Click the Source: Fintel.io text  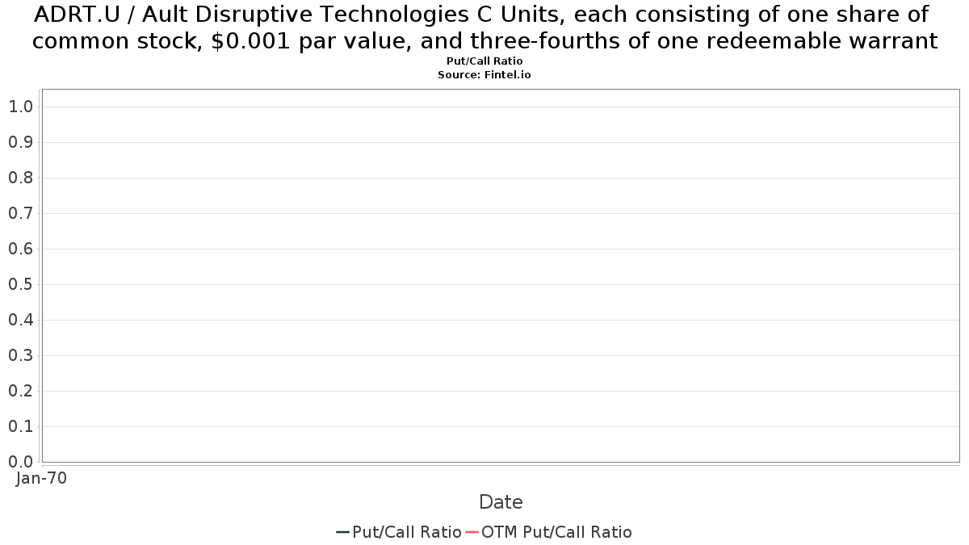click(484, 74)
